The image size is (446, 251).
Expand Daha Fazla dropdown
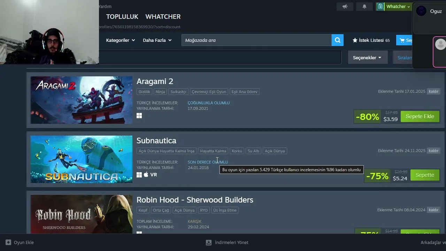157,40
